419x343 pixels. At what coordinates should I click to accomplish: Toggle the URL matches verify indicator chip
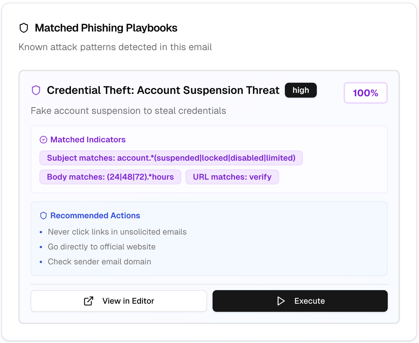pyautogui.click(x=232, y=177)
